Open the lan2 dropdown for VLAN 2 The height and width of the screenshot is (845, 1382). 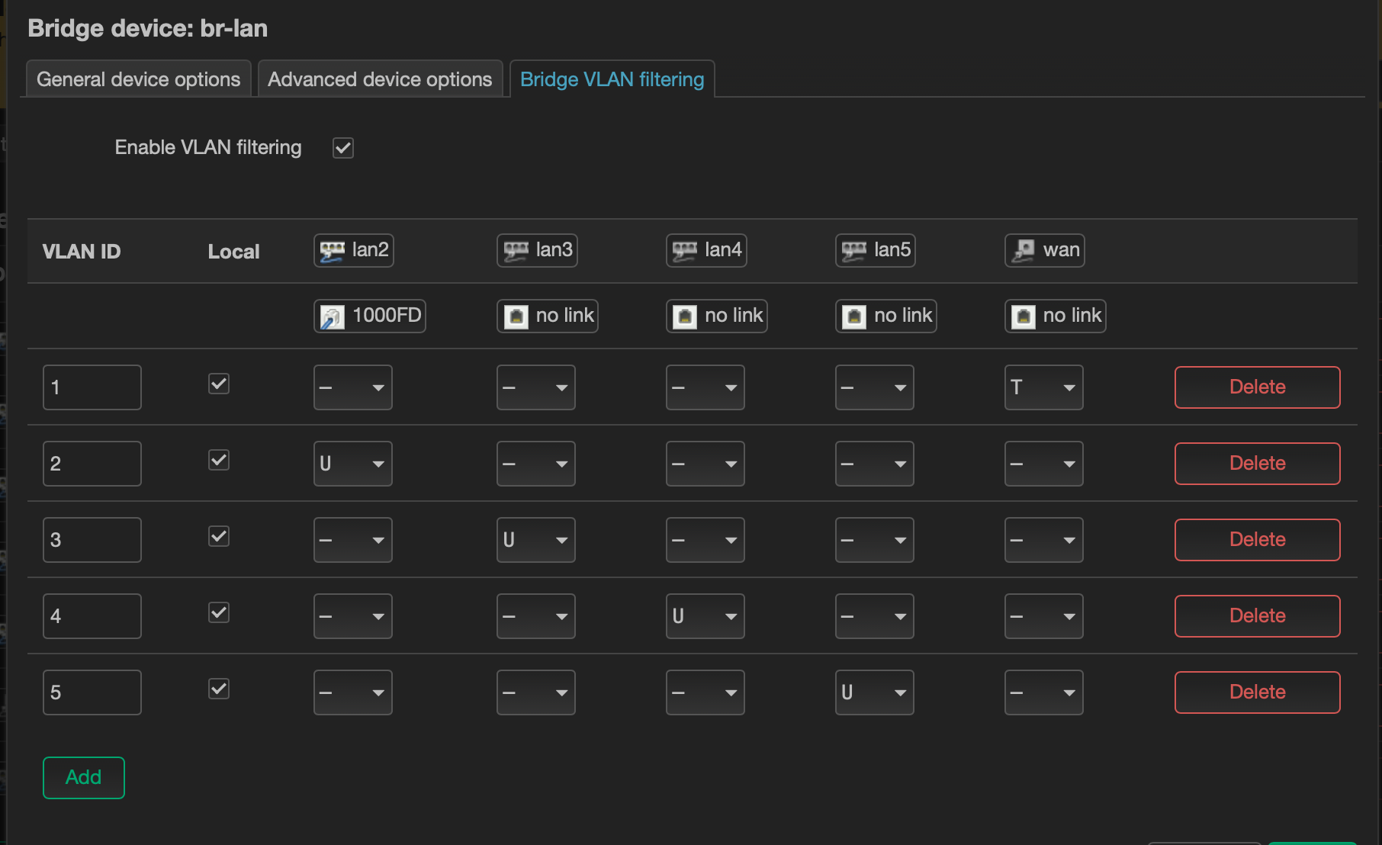[352, 464]
